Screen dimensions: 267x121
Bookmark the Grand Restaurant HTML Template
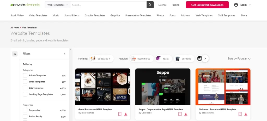[120, 114]
